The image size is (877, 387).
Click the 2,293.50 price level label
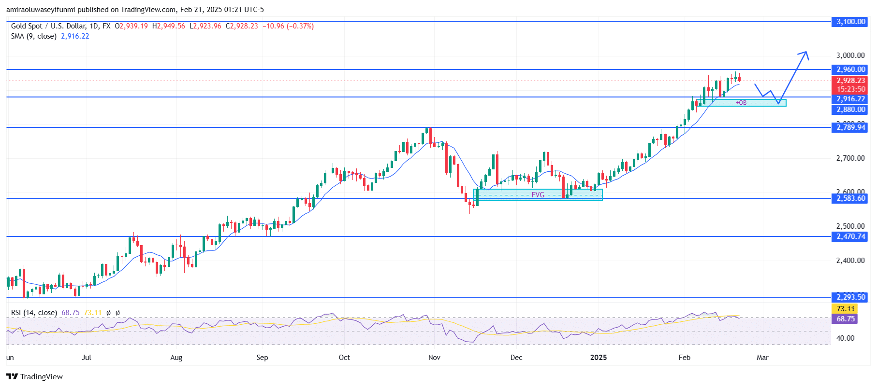click(x=850, y=297)
